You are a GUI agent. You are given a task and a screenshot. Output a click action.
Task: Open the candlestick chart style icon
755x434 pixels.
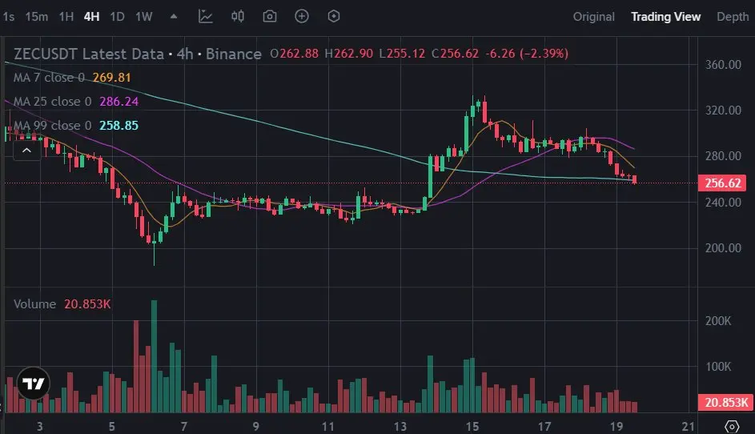(237, 16)
